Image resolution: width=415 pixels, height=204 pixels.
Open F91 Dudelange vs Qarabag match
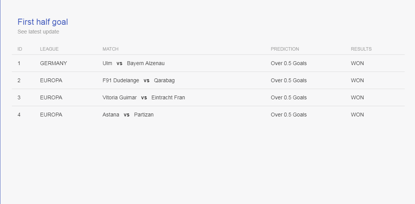(x=138, y=80)
